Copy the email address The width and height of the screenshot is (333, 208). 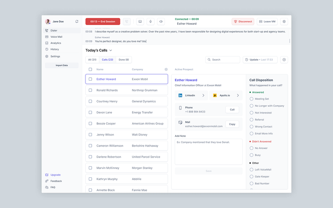232,124
